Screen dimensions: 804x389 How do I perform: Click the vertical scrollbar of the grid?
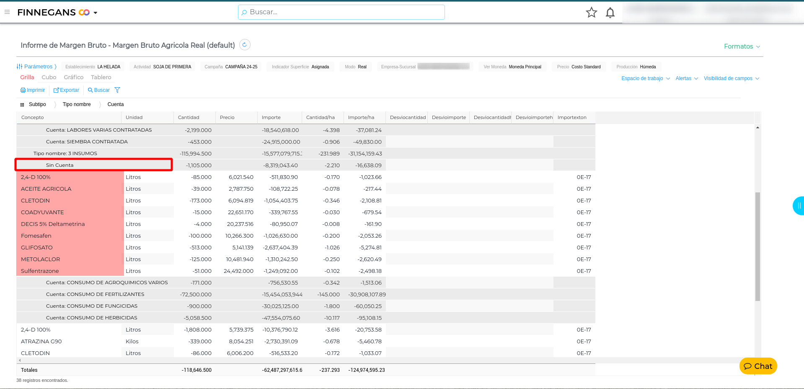point(757,246)
